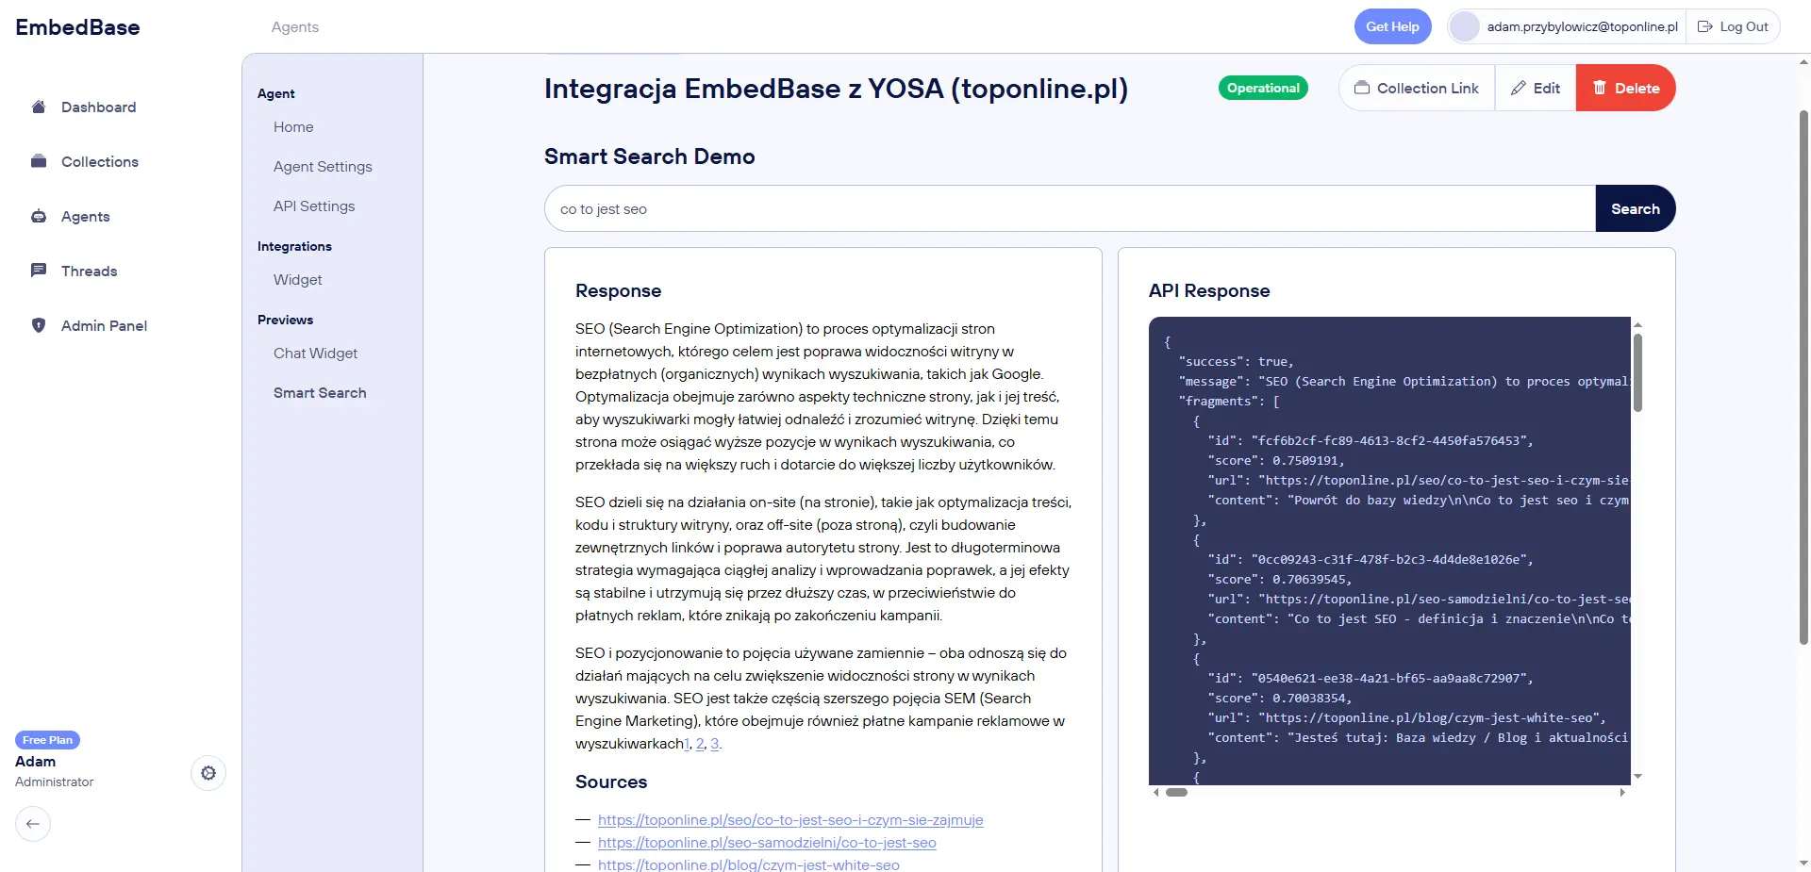Click API response scroll-up arrow
Viewport: 1811px width, 872px height.
click(1638, 324)
